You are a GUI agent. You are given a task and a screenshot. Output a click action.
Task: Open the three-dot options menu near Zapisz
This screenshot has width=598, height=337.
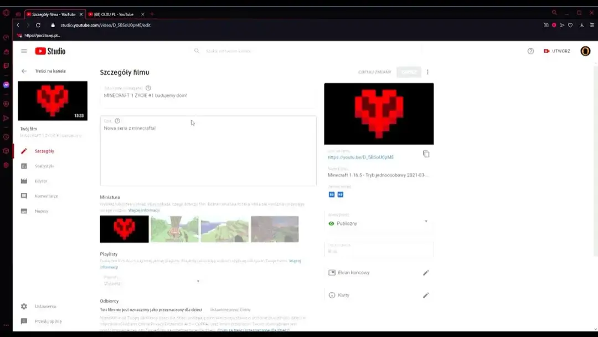click(427, 72)
